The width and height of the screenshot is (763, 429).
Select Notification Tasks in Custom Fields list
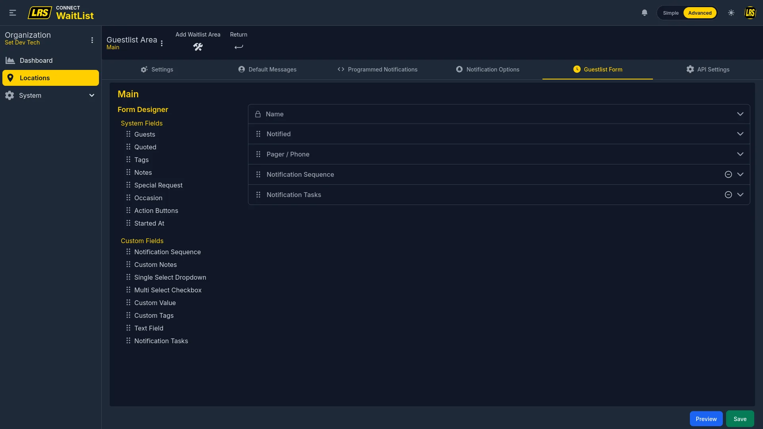[x=161, y=341]
